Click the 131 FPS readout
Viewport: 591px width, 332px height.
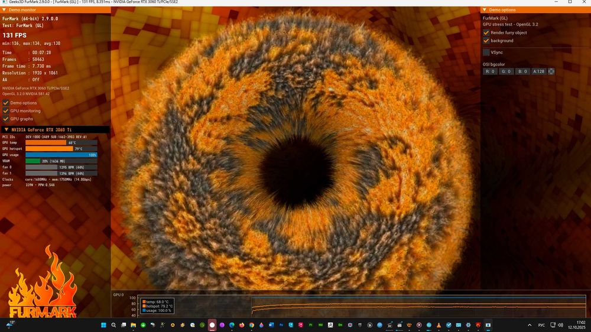point(15,35)
